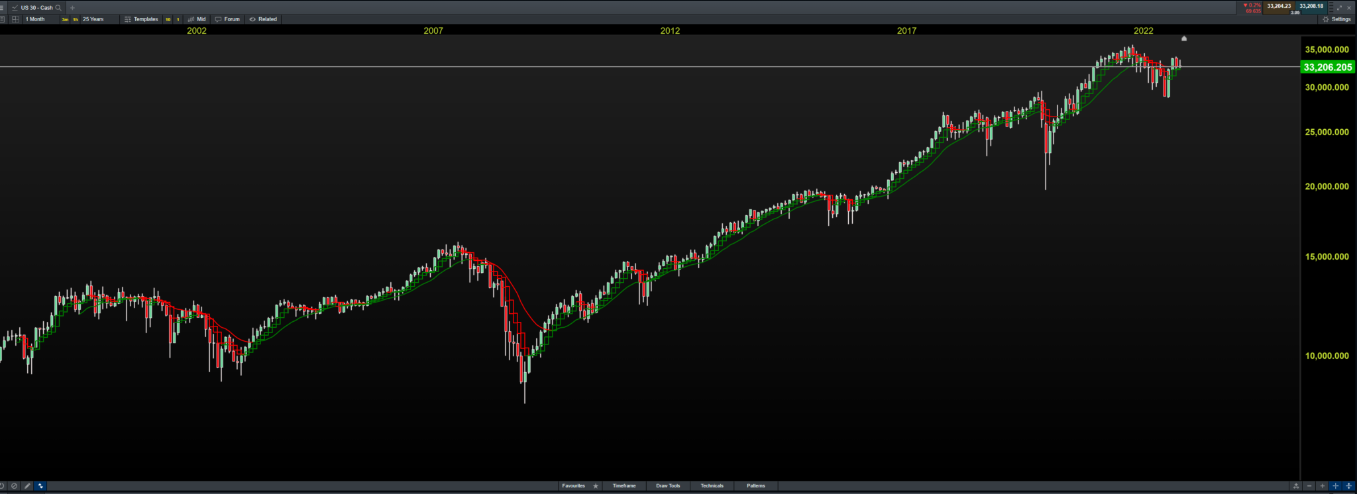Screen dimensions: 1357x494
Task: Click the sell price 33,204.23
Action: click(x=1278, y=7)
